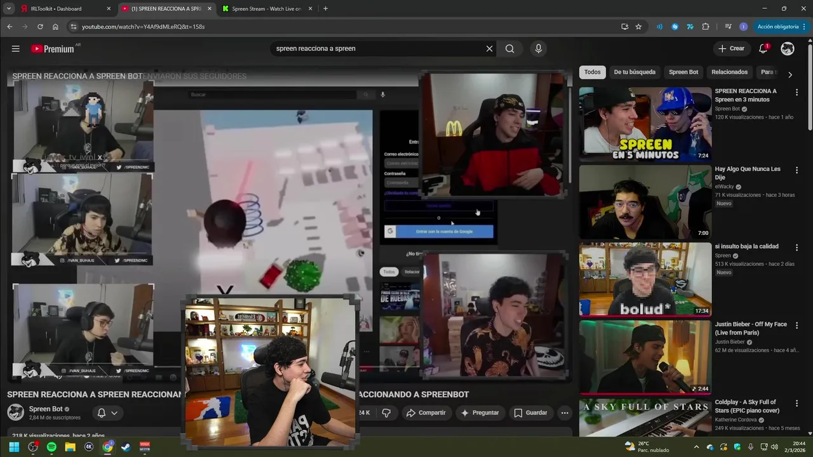Open the Windows Start menu
This screenshot has width=813, height=457.
coord(14,447)
